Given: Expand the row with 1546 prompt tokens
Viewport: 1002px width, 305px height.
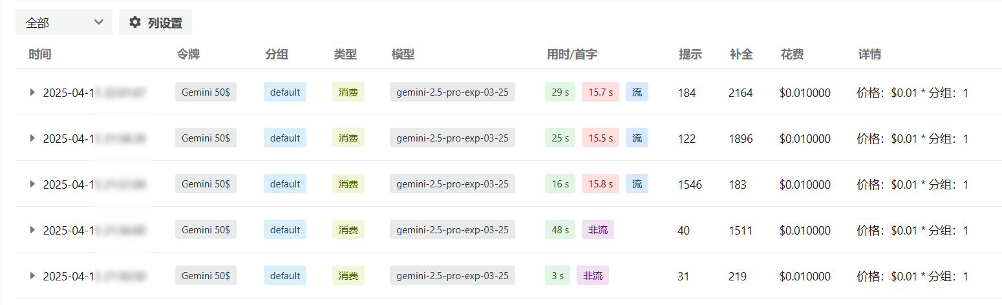Looking at the screenshot, I should (x=32, y=184).
